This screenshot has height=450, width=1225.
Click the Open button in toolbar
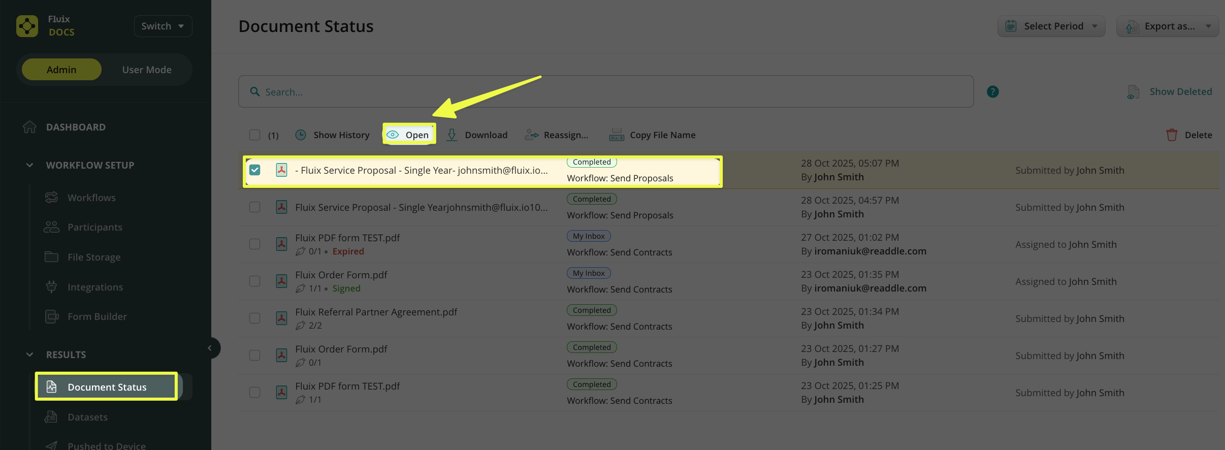(x=409, y=135)
